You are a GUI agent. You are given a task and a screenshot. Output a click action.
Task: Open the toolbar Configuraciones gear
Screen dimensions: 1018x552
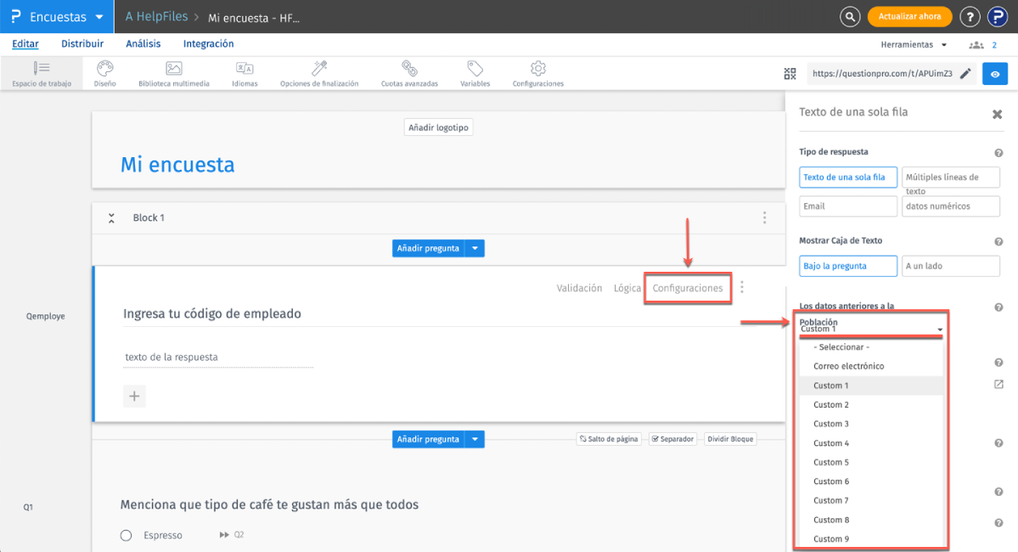[538, 73]
